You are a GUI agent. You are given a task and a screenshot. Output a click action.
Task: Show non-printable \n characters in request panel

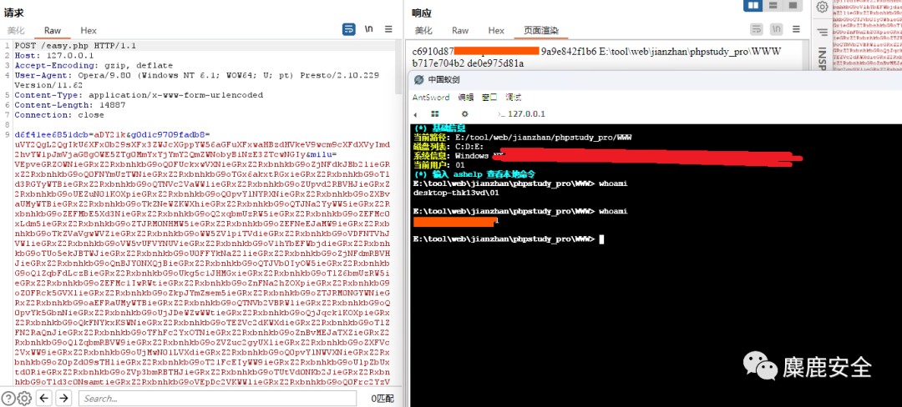(x=369, y=29)
